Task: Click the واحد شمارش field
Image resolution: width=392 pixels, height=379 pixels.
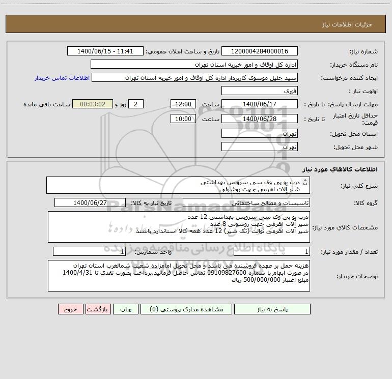Action: (x=89, y=251)
